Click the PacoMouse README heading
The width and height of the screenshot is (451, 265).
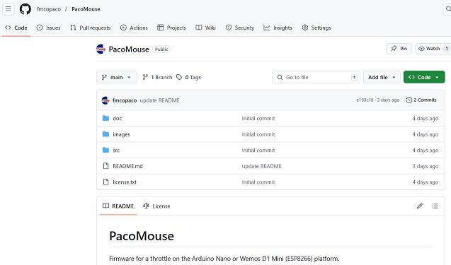point(142,236)
